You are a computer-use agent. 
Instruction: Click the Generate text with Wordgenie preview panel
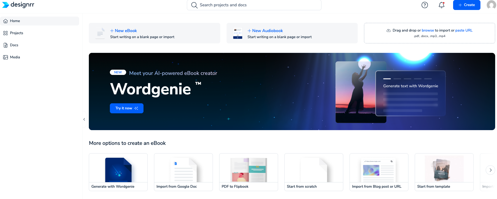tap(411, 93)
